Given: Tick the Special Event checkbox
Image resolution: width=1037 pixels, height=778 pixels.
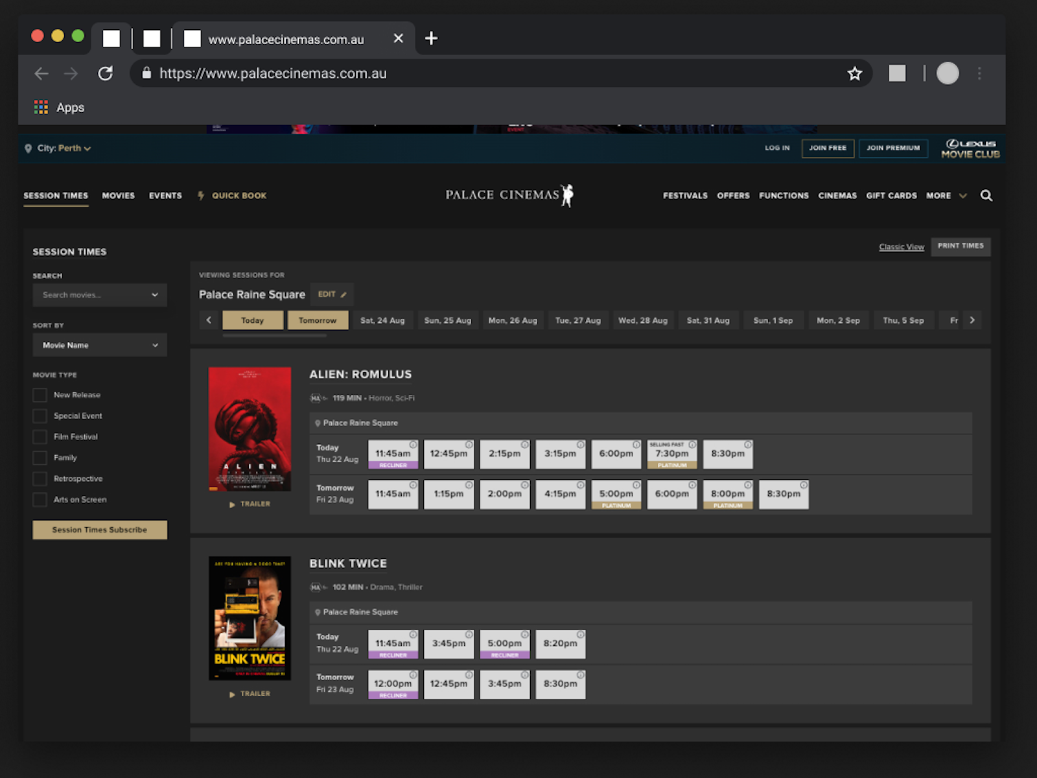Looking at the screenshot, I should [40, 416].
